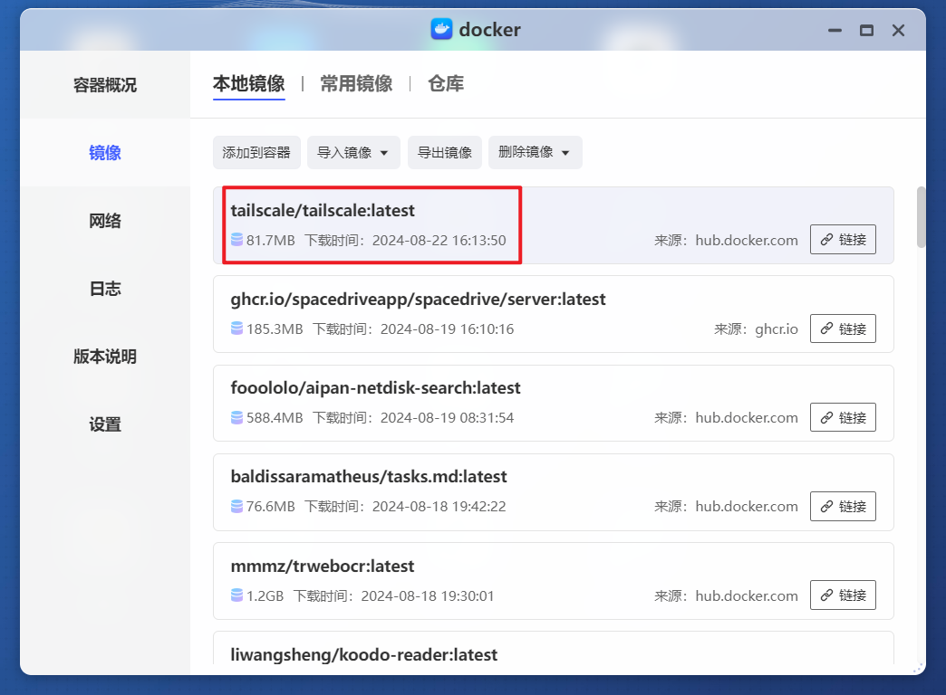Switch to the 常用镜像 tab

[356, 84]
